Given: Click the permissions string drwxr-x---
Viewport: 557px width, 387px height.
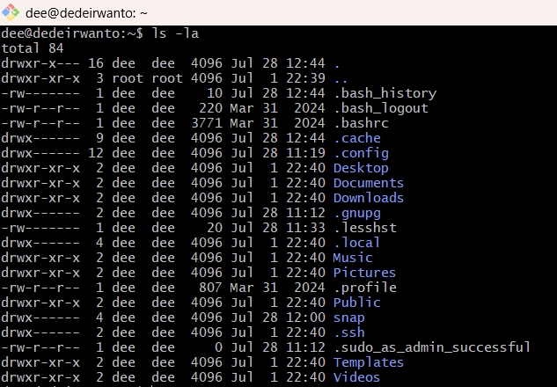Looking at the screenshot, I should pyautogui.click(x=40, y=63).
